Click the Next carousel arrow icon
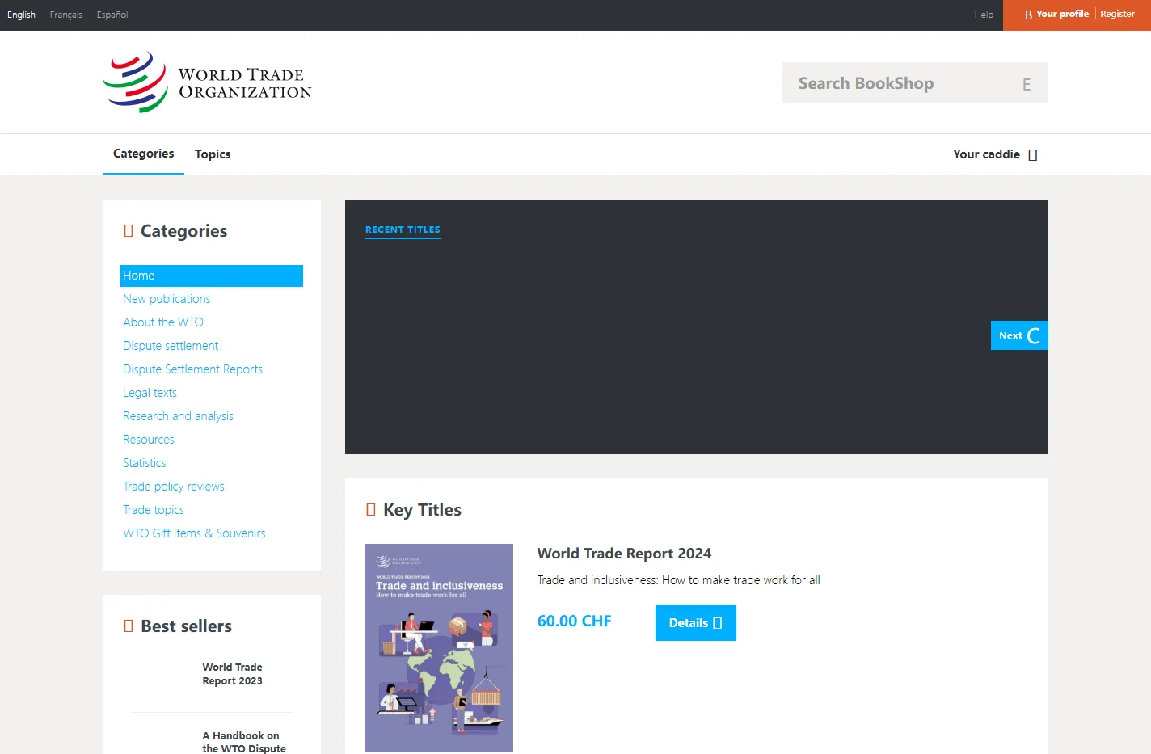The width and height of the screenshot is (1151, 754). [x=1034, y=335]
